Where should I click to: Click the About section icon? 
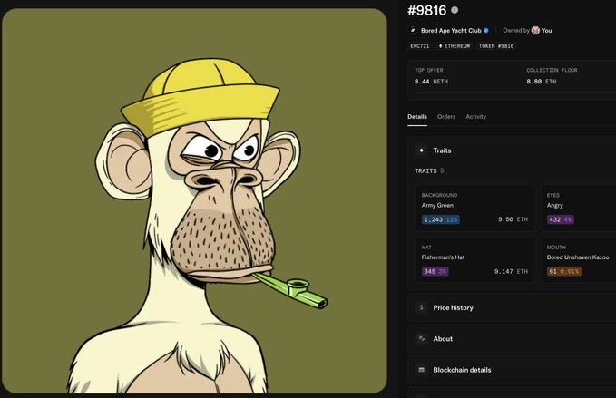422,339
